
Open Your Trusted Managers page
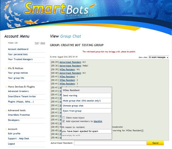click(20, 59)
